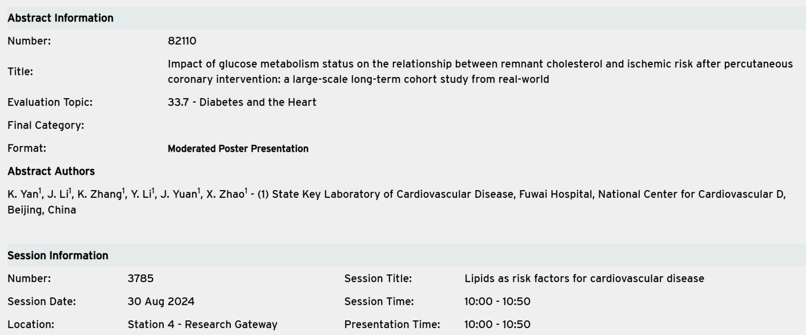Click 'Lipids as risk factors for cardiovascular disease'

[584, 279]
